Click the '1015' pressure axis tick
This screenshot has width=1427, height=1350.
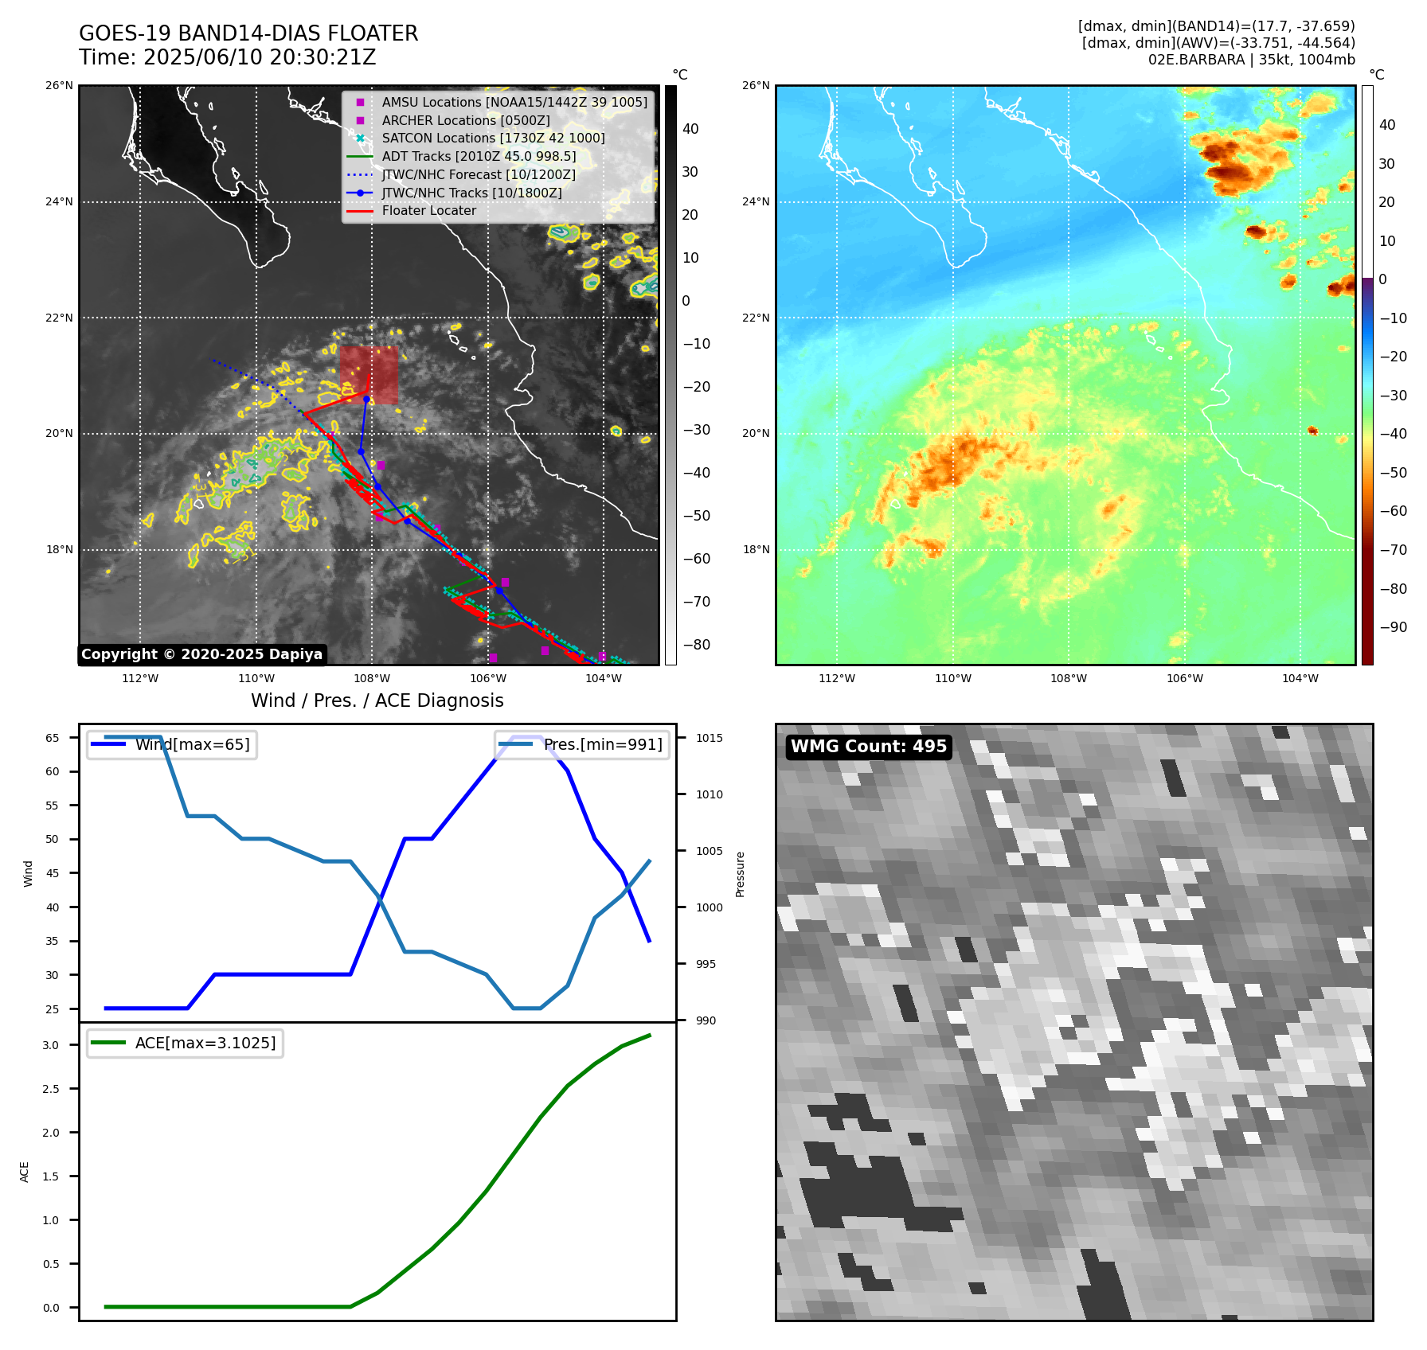click(x=710, y=738)
